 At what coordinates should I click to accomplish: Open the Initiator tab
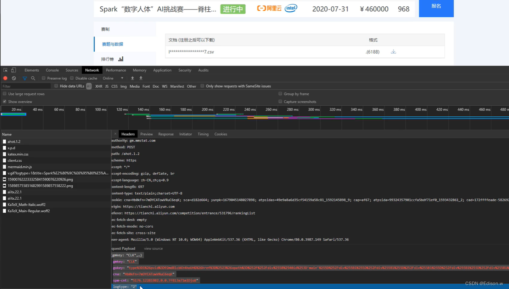click(185, 134)
